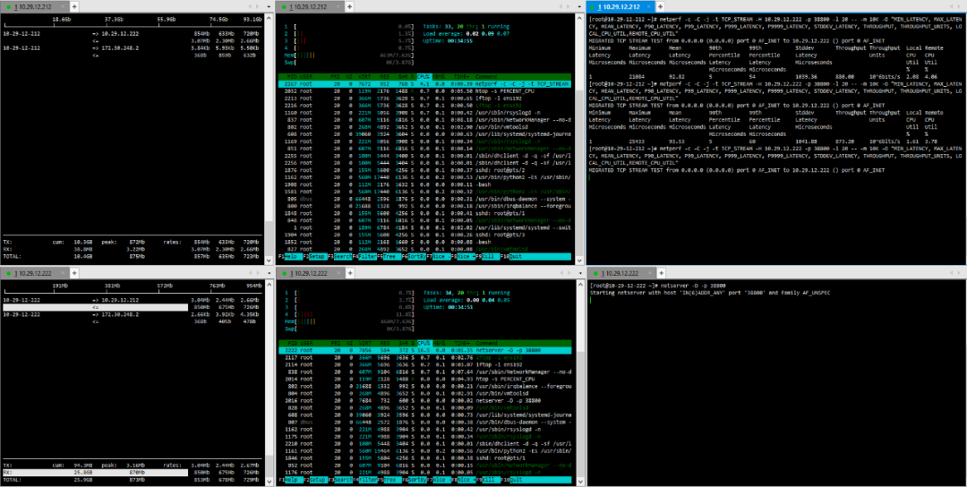
Task: Add new tab in iftop 10.29.12.222 pane
Action: point(74,272)
